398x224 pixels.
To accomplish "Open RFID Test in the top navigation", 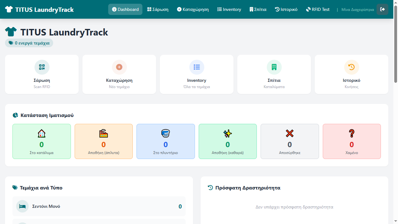I will point(318,9).
